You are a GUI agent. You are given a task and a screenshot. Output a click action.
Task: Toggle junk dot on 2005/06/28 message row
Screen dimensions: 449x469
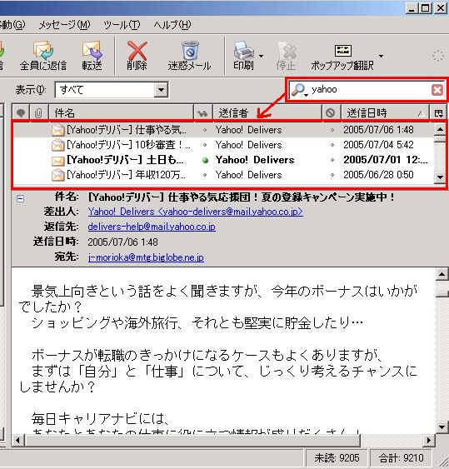332,175
